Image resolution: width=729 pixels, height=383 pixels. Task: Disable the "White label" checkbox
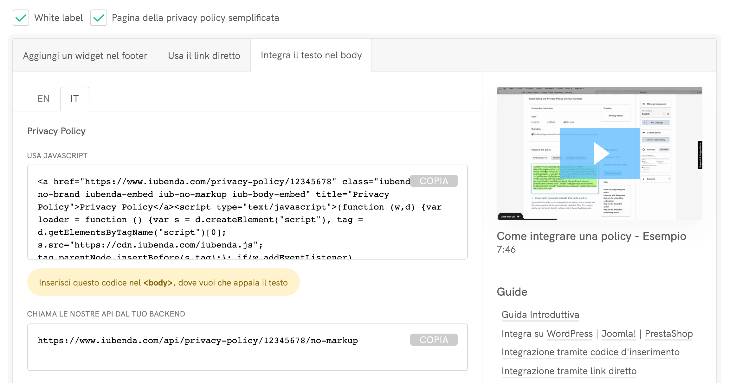(x=20, y=18)
